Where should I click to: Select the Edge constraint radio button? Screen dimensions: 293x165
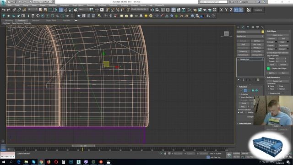click(278, 86)
